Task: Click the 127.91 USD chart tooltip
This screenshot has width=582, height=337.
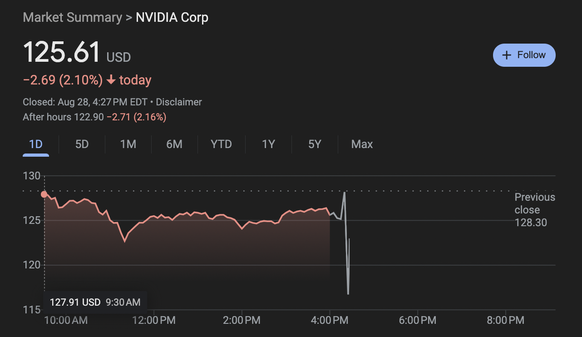Action: coord(94,302)
